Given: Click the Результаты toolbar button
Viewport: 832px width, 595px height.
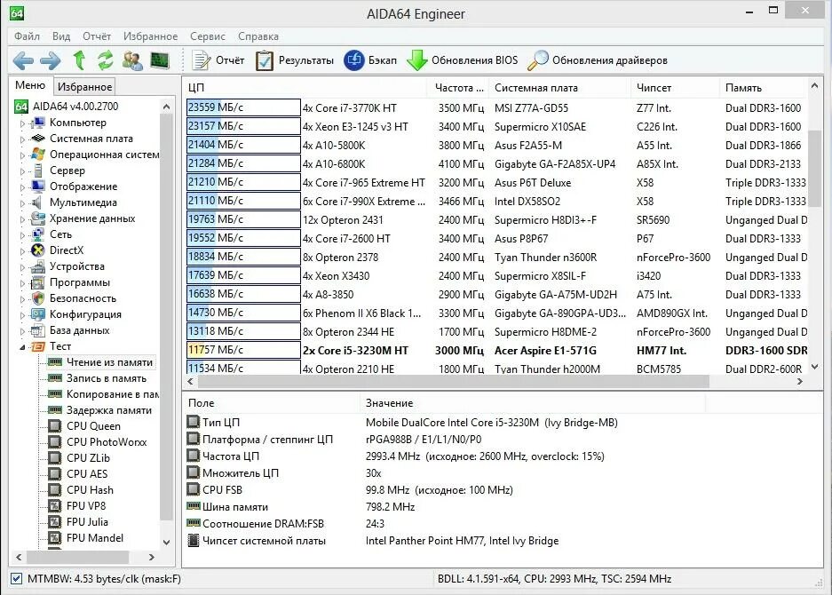Looking at the screenshot, I should 295,60.
